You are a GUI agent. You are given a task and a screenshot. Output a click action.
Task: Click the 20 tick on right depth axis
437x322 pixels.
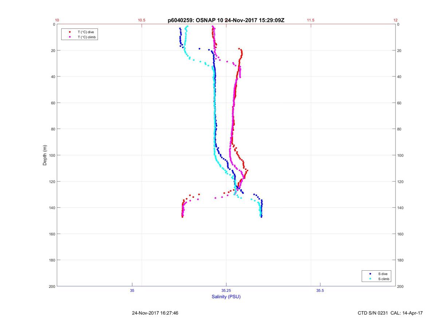[x=400, y=51]
